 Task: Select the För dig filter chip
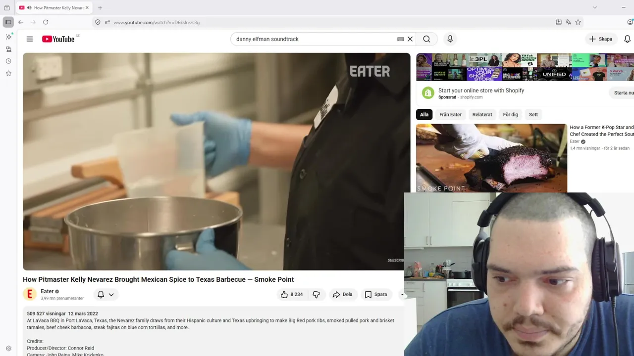510,115
